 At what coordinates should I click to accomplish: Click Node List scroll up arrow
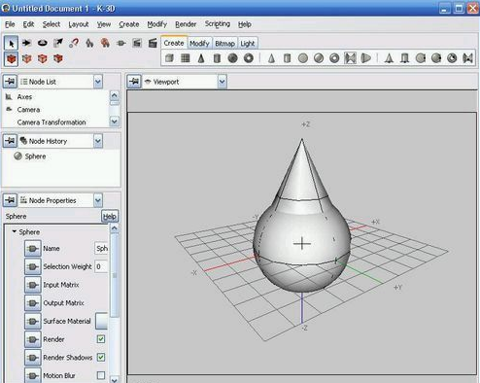pyautogui.click(x=115, y=95)
